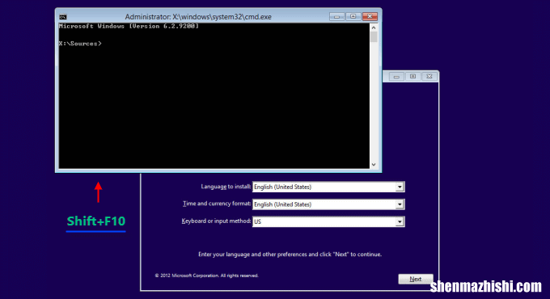
Task: Click the cmd window scrollbar thumb
Action: [374, 37]
